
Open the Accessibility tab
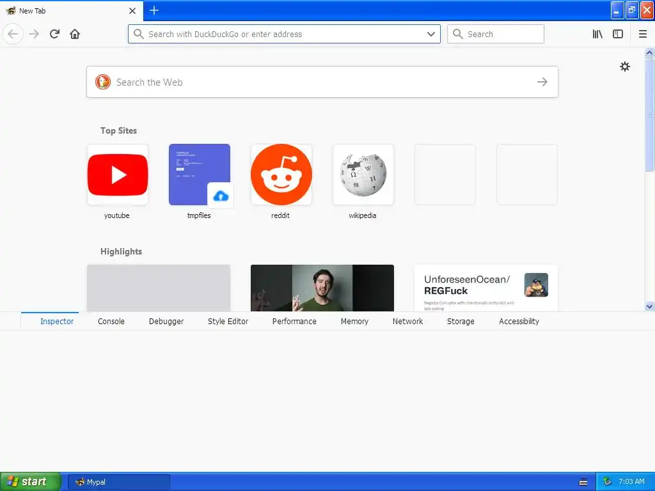519,321
